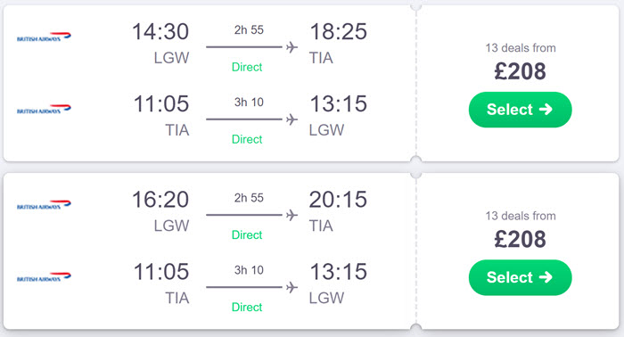Image resolution: width=624 pixels, height=337 pixels.
Task: Select the first £208 deal
Action: point(520,110)
